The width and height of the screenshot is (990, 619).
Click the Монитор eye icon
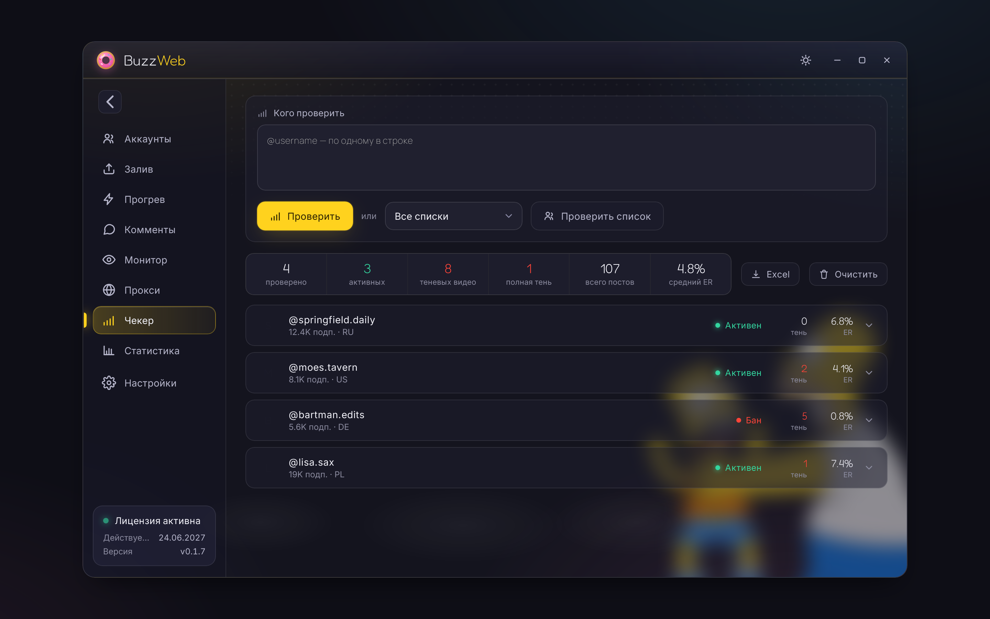coord(108,260)
